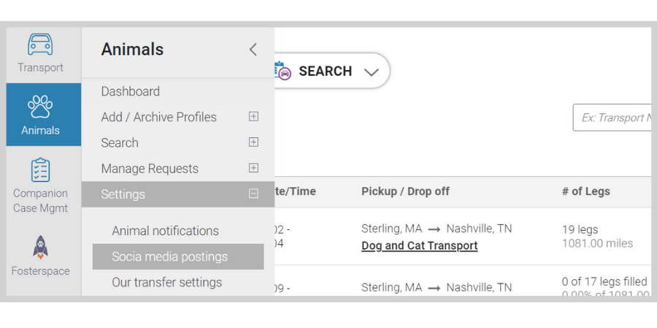Image resolution: width=657 pixels, height=328 pixels.
Task: Click the Transport search input field
Action: [612, 118]
